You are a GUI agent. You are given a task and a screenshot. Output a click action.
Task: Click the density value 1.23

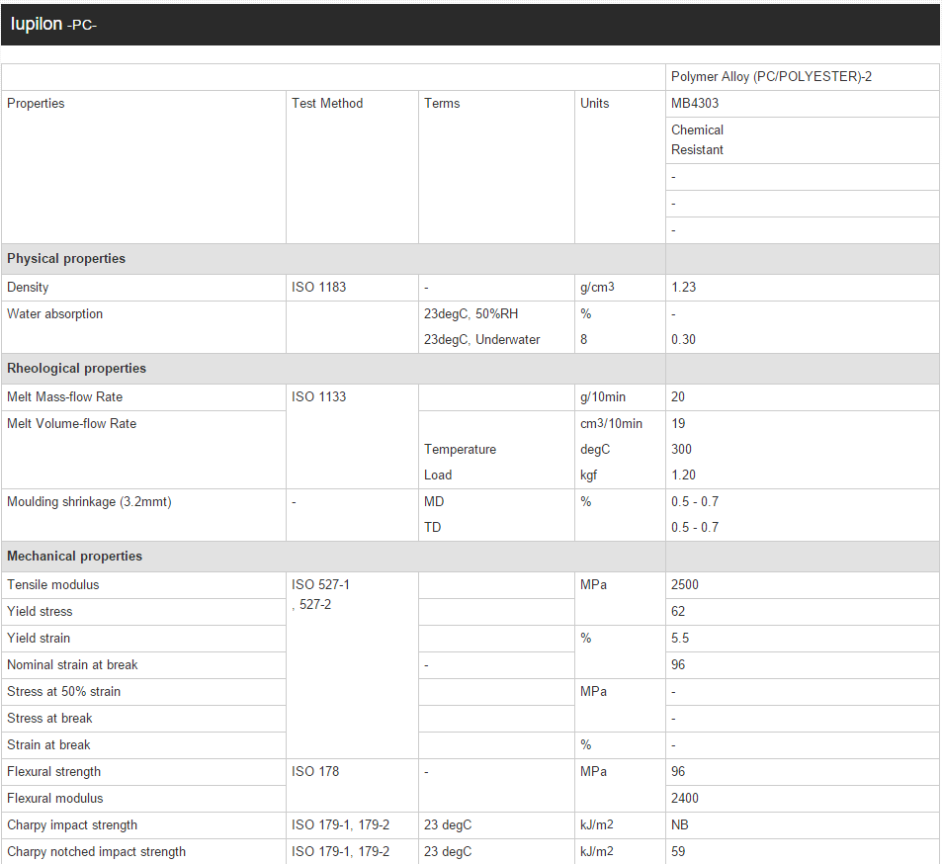[683, 288]
